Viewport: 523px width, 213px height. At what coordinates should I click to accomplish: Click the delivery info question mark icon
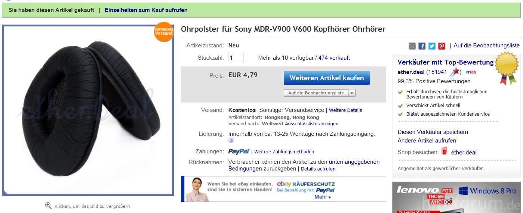231,141
